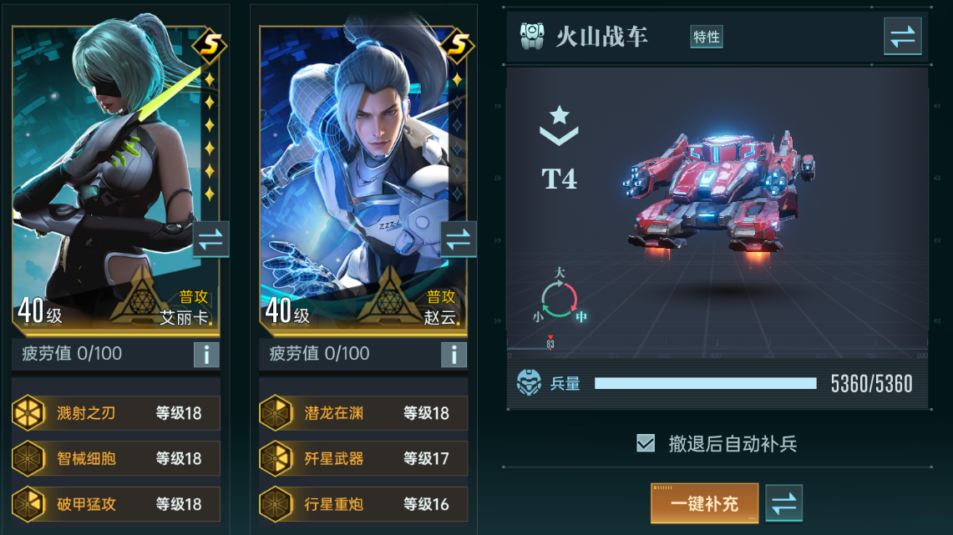
Task: Click the 火山战车 tank model
Action: pos(718,193)
